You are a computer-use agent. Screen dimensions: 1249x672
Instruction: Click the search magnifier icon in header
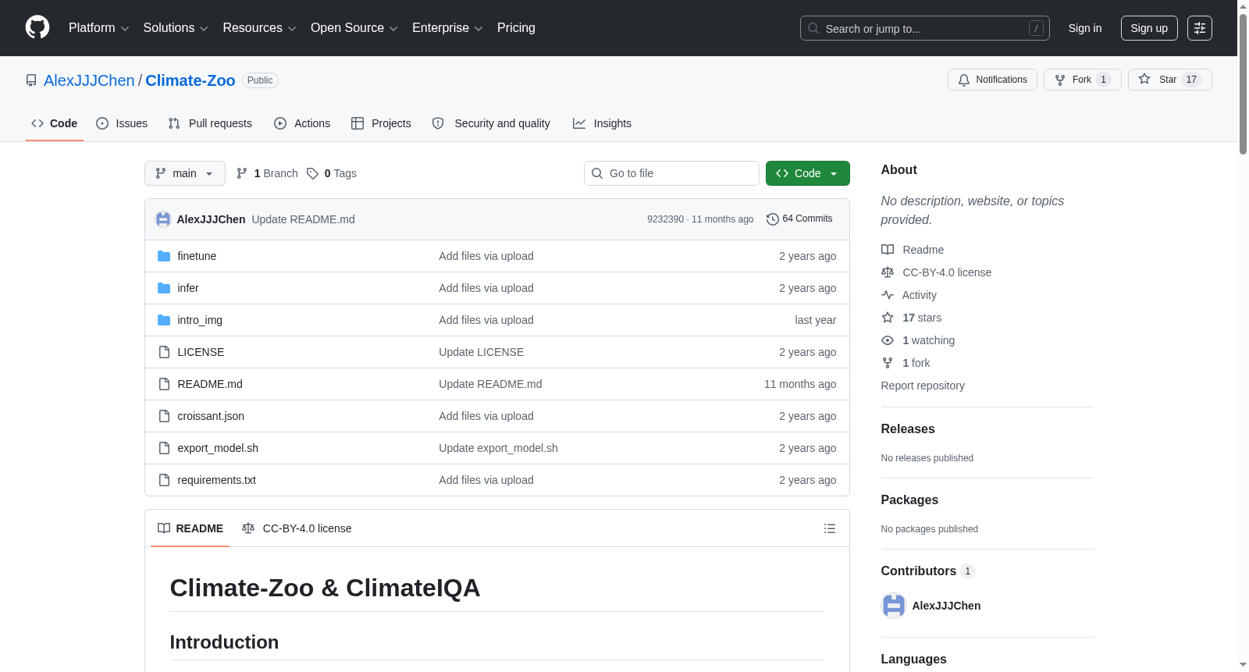(813, 28)
